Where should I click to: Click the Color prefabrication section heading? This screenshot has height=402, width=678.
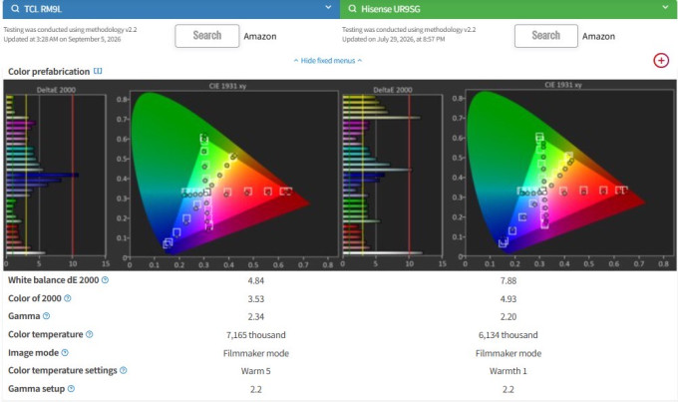point(49,72)
